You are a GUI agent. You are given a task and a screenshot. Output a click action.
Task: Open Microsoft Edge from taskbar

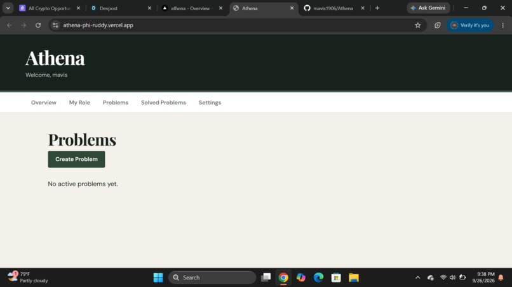click(319, 277)
